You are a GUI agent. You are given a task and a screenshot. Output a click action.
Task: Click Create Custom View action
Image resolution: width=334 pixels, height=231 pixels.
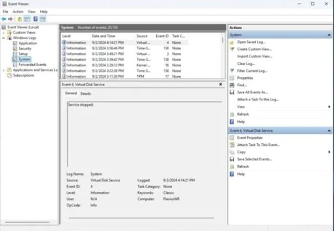tap(253, 49)
